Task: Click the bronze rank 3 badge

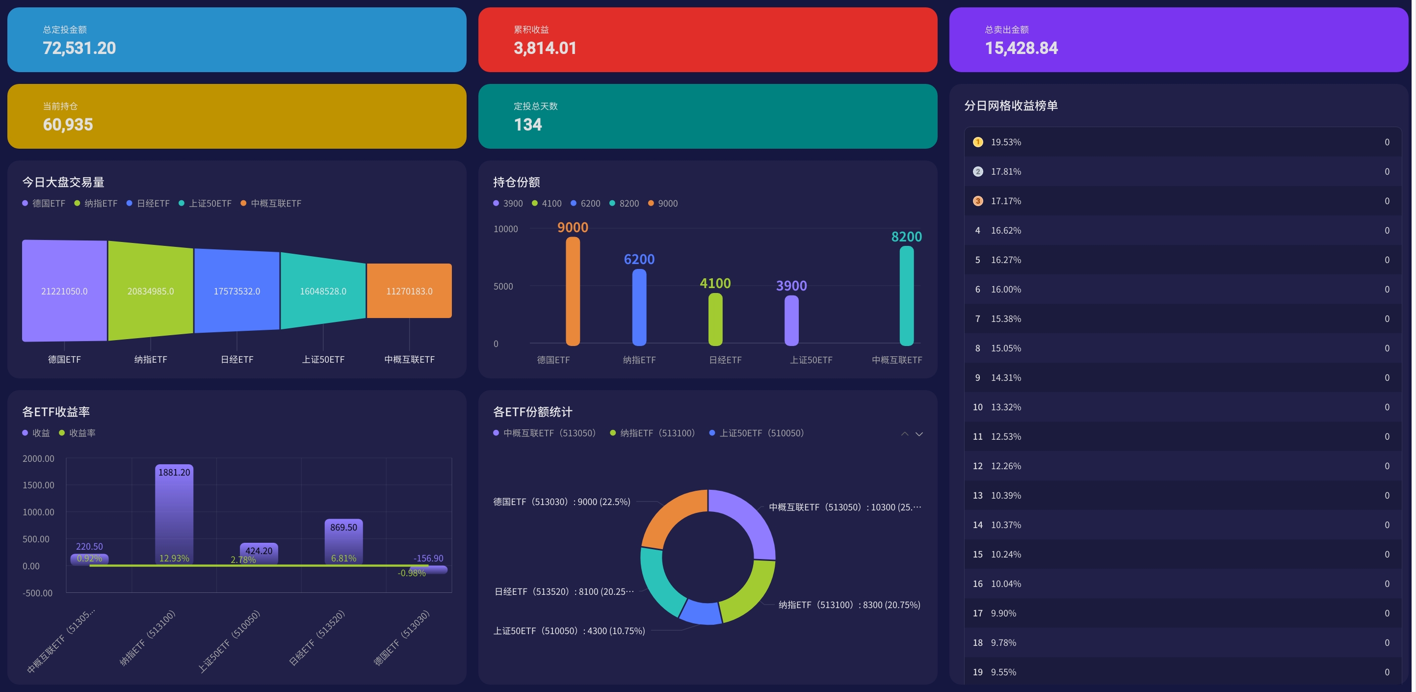Action: pyautogui.click(x=977, y=201)
